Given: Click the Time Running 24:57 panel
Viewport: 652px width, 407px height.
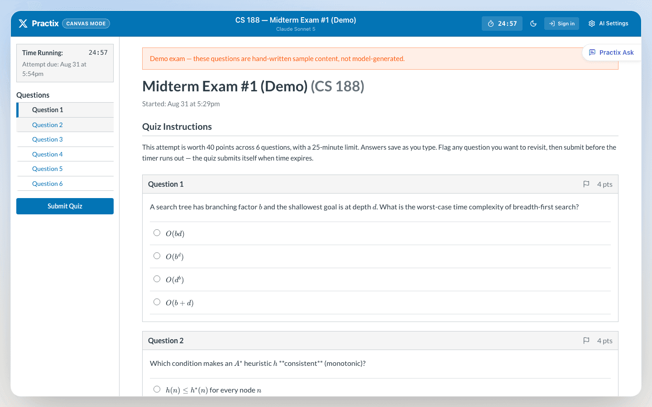Looking at the screenshot, I should 65,63.
